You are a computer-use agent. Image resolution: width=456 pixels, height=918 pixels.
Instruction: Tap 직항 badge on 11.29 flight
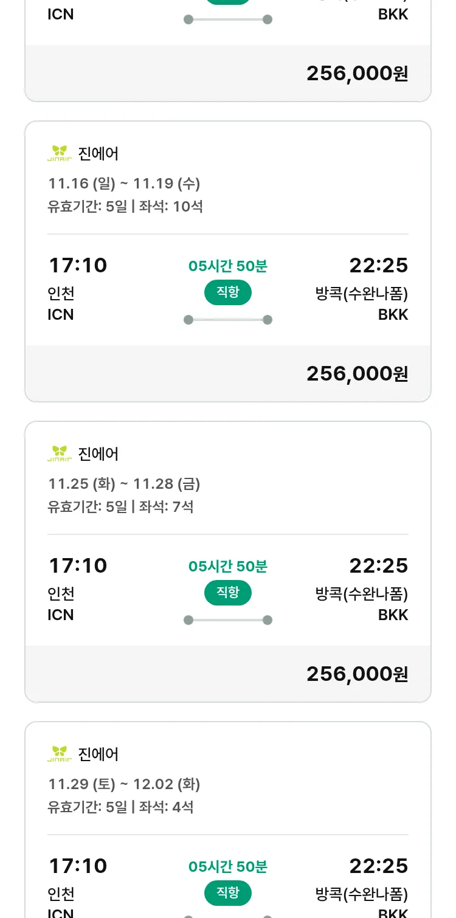click(227, 893)
